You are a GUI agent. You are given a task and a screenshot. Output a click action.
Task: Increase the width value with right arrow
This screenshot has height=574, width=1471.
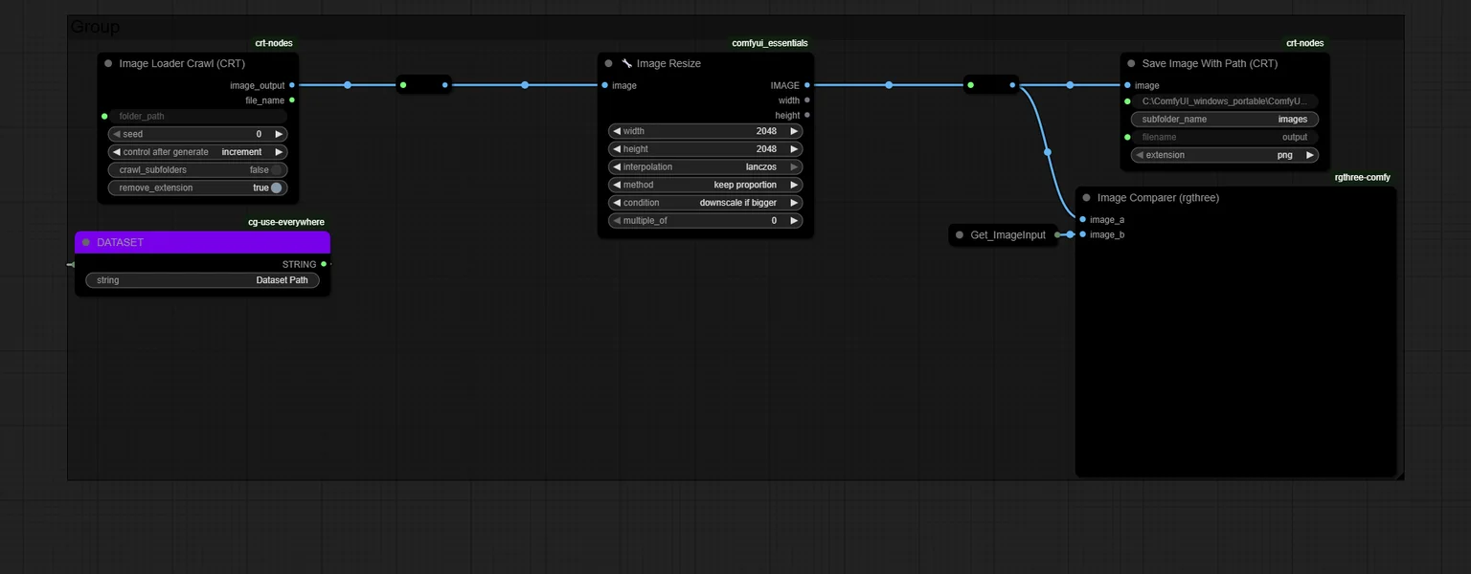click(x=794, y=131)
